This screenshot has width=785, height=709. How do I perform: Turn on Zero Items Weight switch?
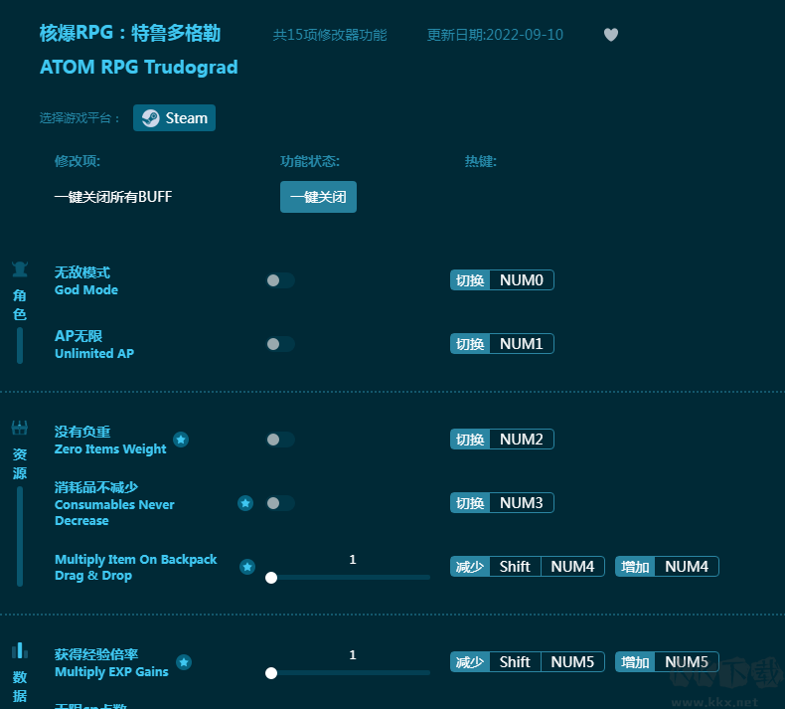click(280, 440)
